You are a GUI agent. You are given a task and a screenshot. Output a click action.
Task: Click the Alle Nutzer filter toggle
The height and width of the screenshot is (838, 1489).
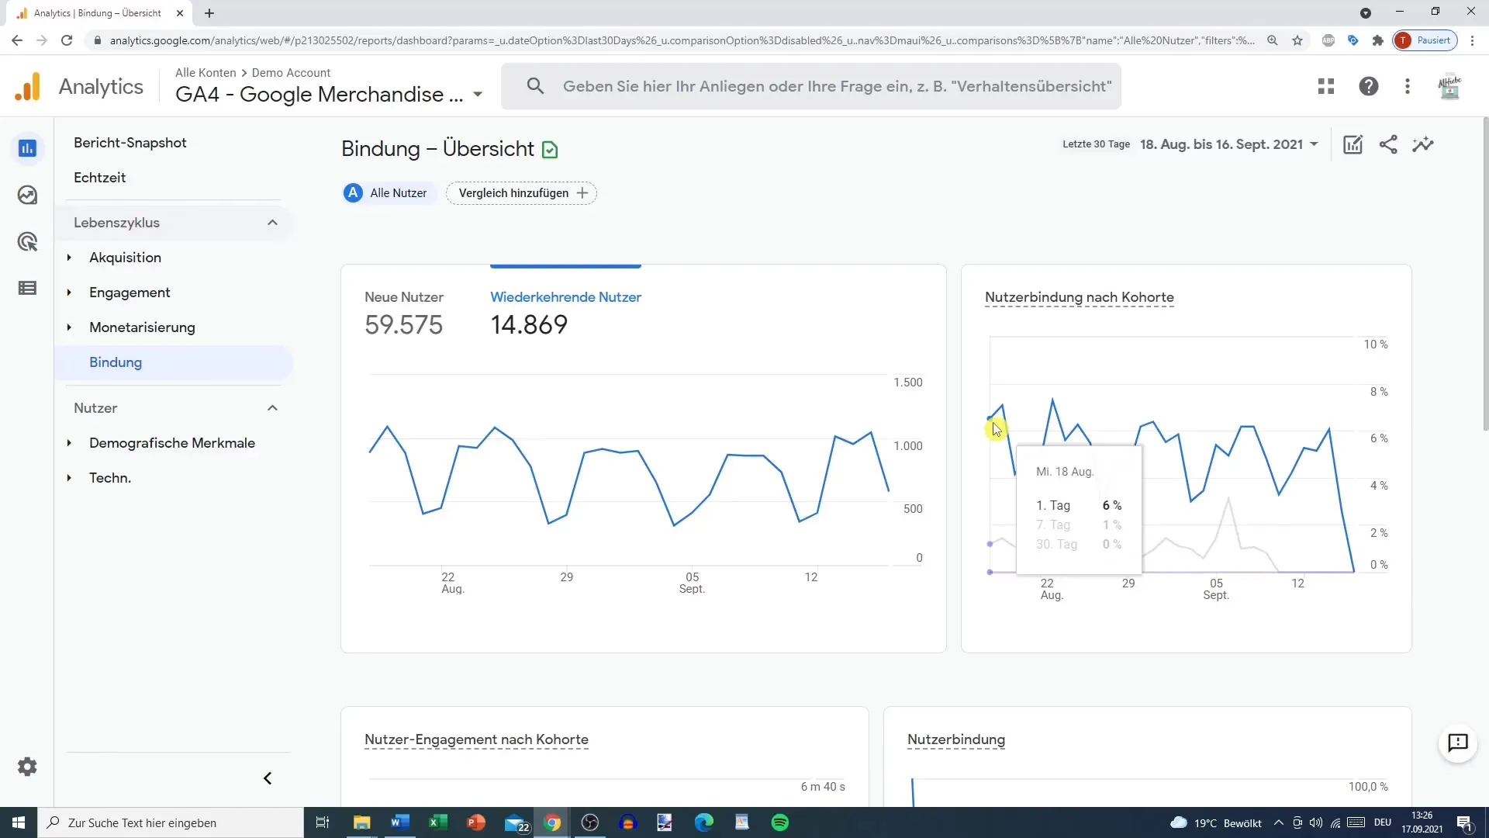click(386, 192)
